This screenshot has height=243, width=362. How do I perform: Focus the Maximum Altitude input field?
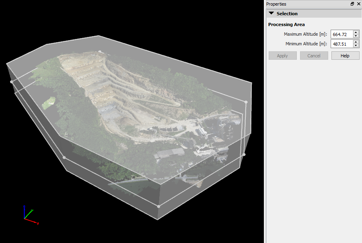tap(341, 34)
